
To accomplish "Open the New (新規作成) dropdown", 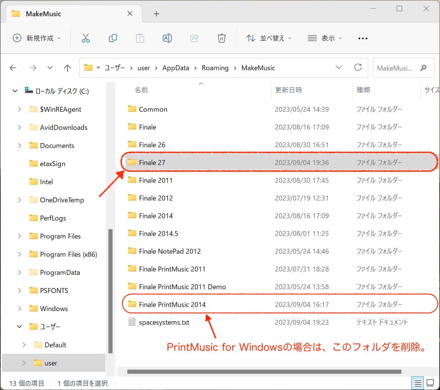I will click(x=37, y=38).
